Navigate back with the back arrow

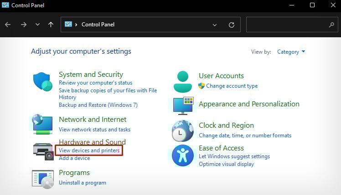pos(8,25)
